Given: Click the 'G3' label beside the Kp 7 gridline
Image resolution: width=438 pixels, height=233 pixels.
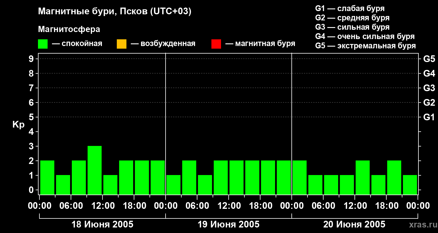Looking at the screenshot, I should pyautogui.click(x=429, y=88).
